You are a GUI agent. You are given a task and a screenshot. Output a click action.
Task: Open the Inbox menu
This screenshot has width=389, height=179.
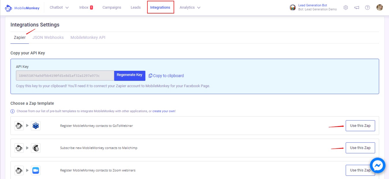84,7
